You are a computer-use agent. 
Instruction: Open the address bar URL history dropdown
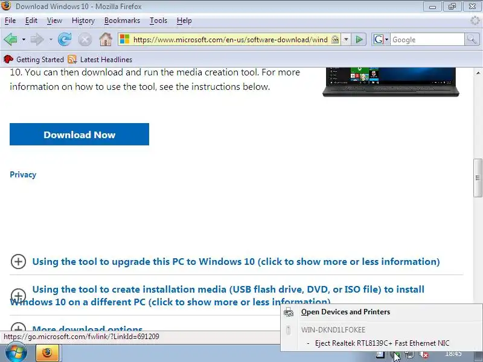click(x=346, y=39)
